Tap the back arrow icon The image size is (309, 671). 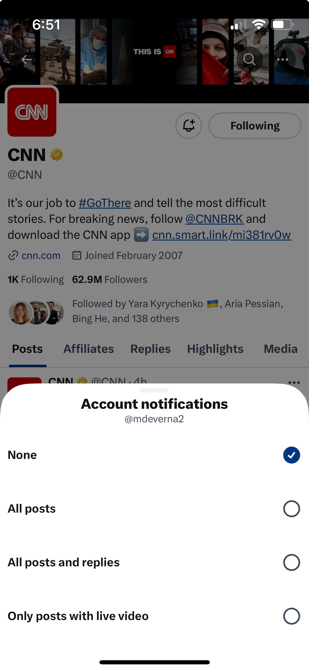[26, 60]
